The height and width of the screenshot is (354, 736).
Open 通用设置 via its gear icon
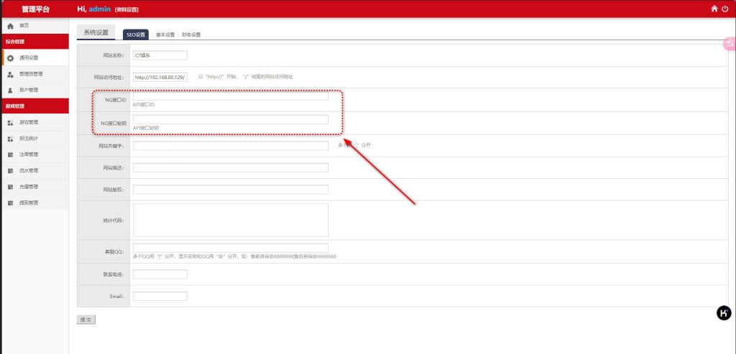(10, 57)
